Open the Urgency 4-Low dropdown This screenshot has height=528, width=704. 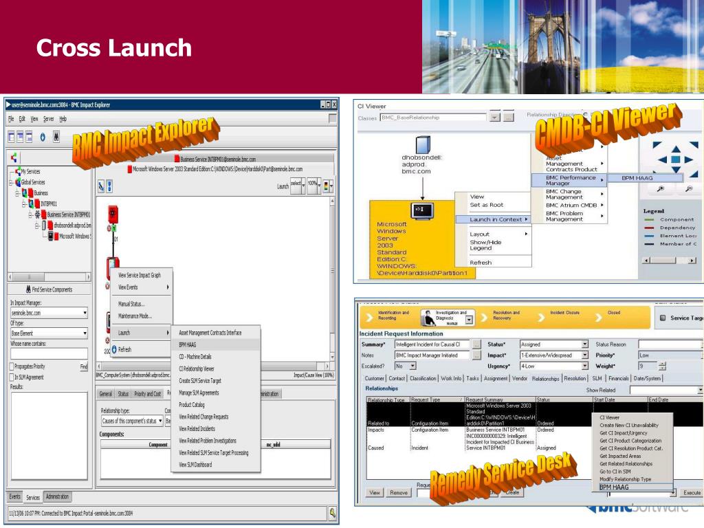(x=584, y=366)
